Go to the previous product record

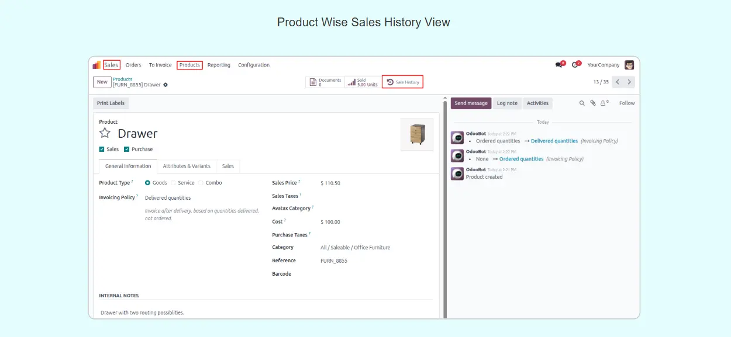[x=618, y=82]
